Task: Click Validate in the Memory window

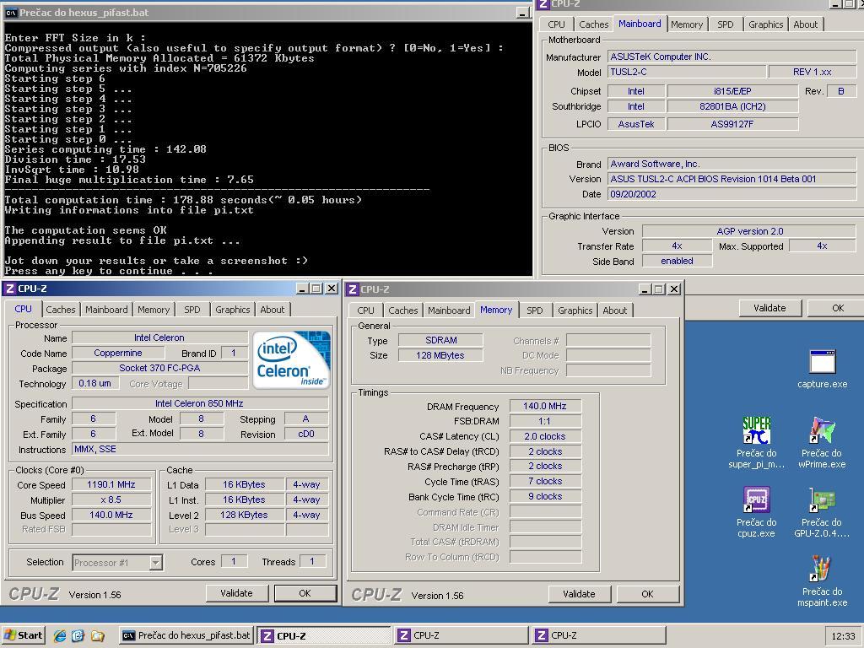Action: pos(579,594)
